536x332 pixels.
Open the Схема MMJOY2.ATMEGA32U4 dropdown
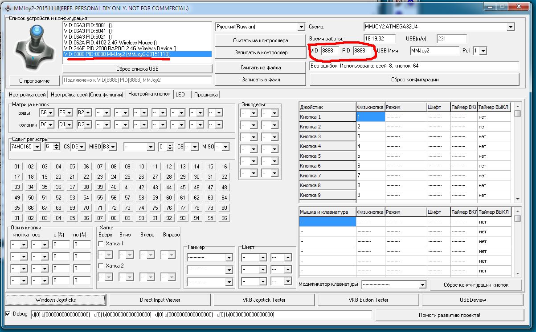coord(510,27)
